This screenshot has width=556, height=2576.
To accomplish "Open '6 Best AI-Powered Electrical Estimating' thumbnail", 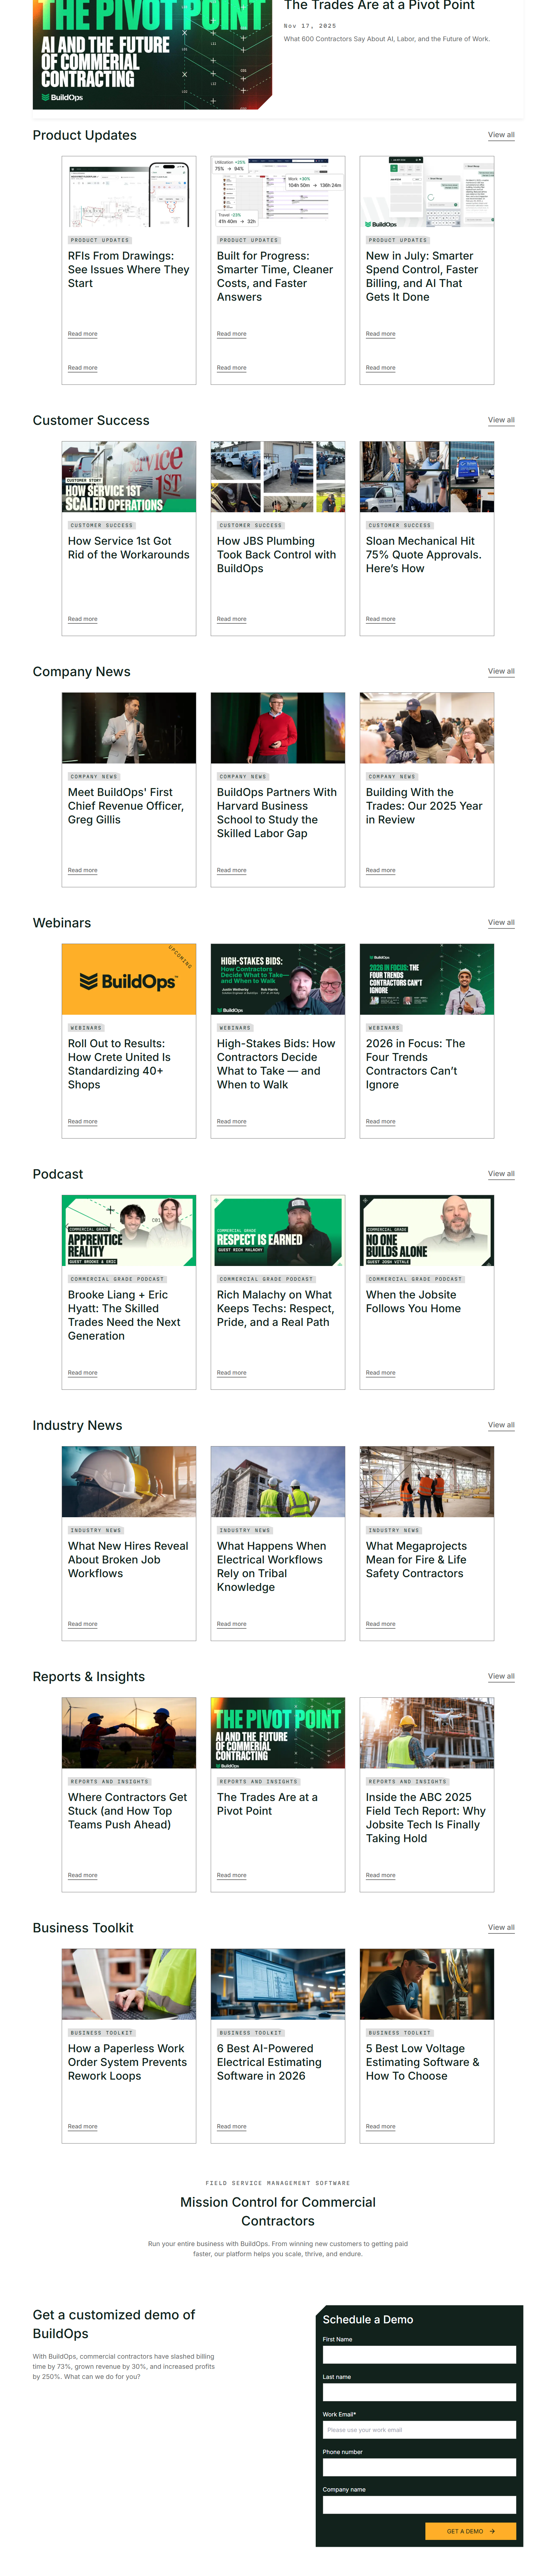I will [x=278, y=1984].
